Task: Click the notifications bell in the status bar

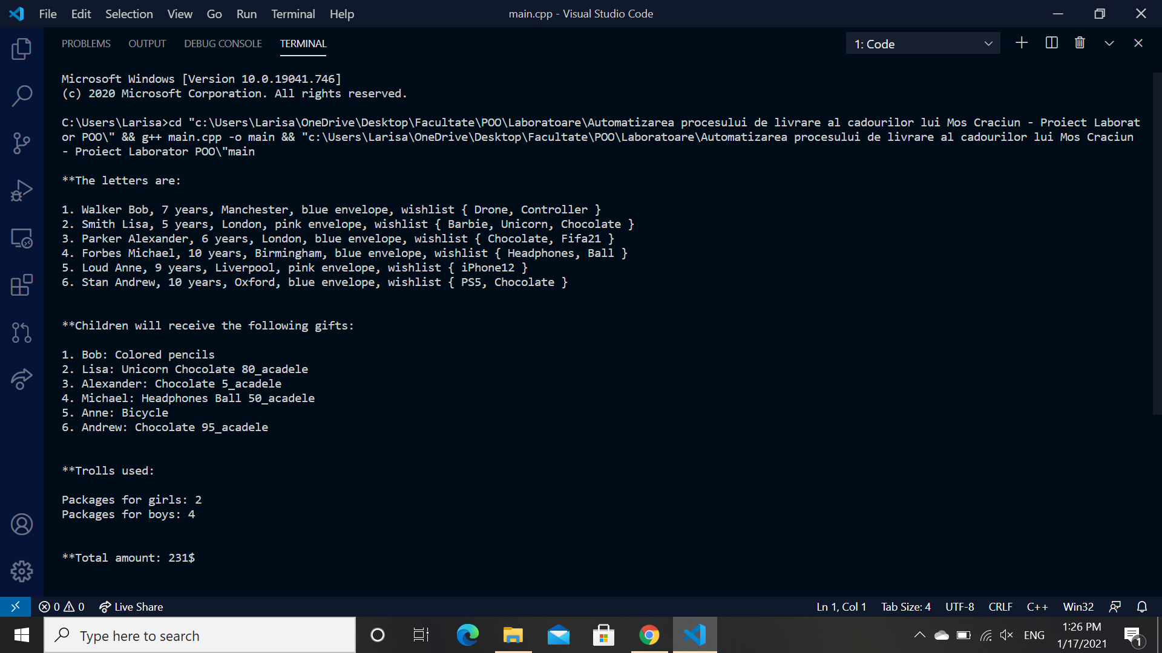Action: 1143,606
